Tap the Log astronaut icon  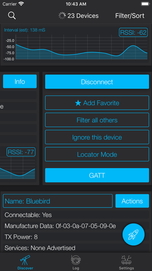pyautogui.click(x=76, y=260)
